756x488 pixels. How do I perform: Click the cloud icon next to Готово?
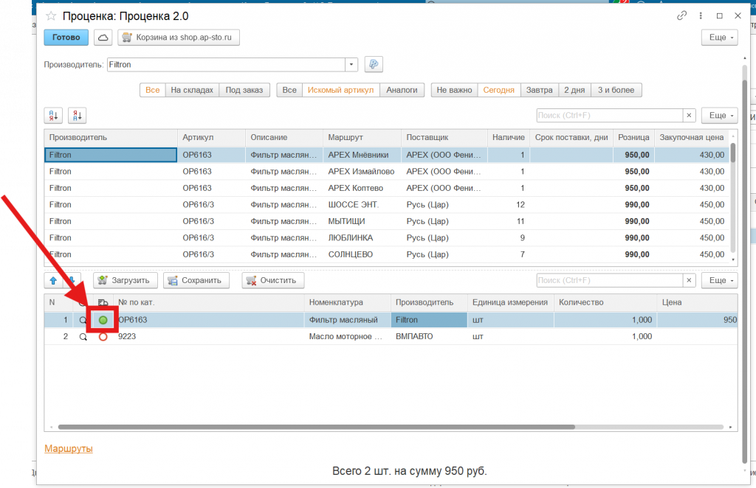pos(103,38)
